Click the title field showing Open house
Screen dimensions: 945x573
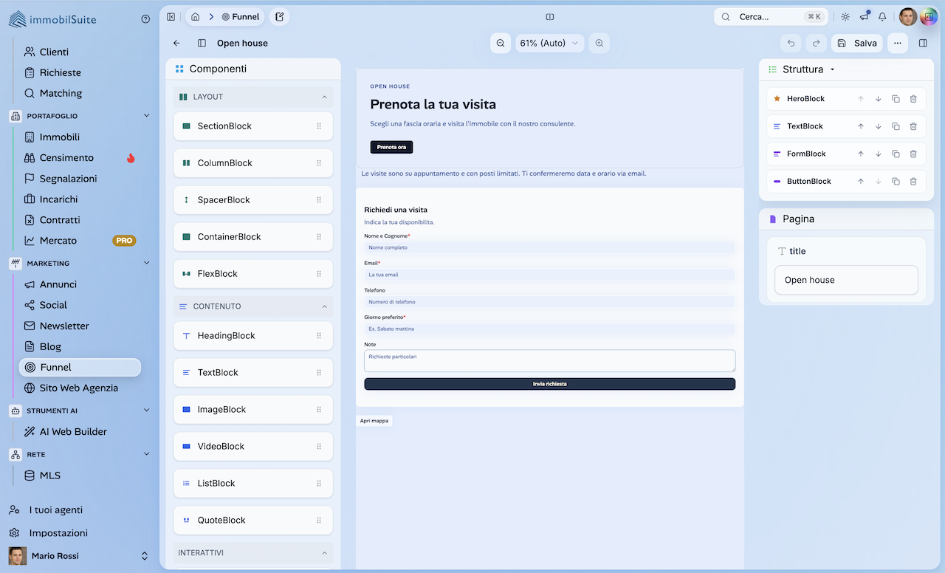click(x=846, y=280)
